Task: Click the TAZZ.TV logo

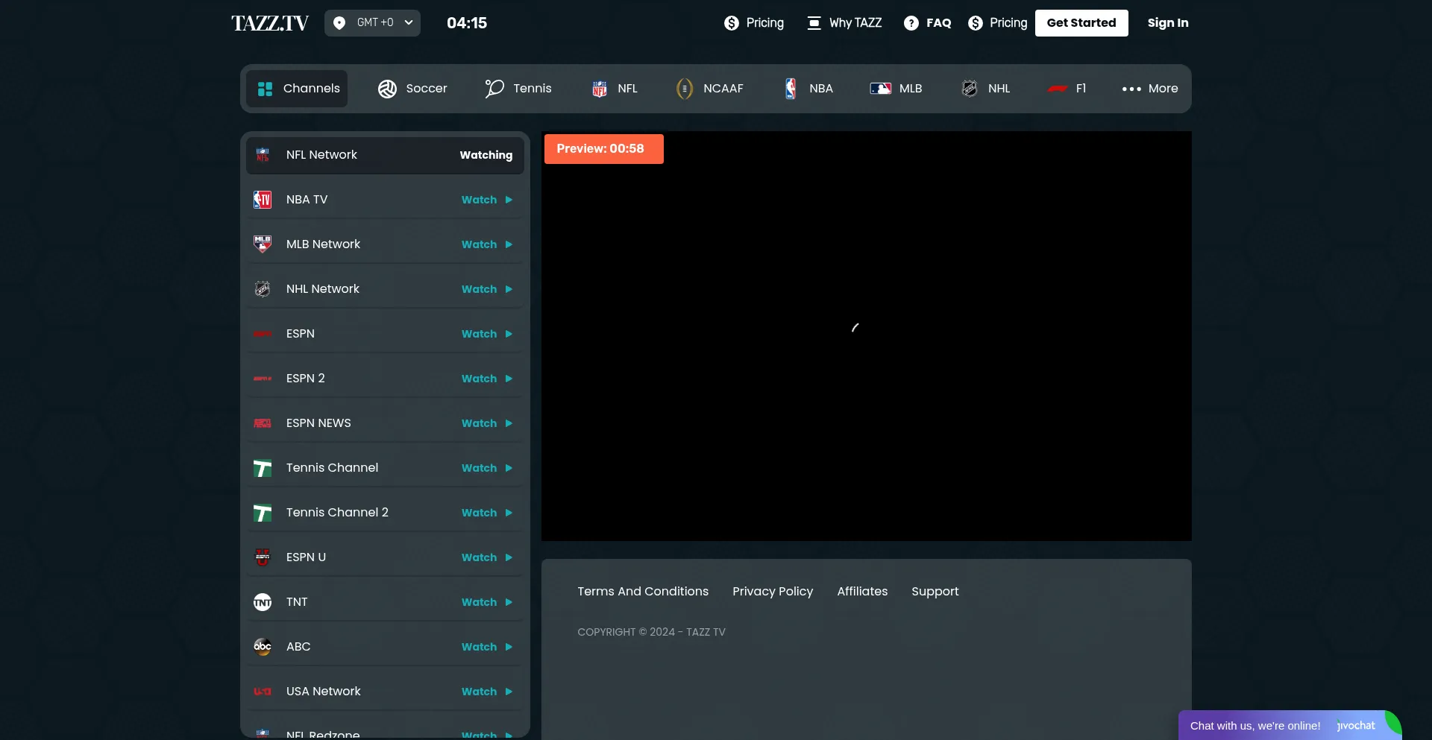Action: point(270,23)
